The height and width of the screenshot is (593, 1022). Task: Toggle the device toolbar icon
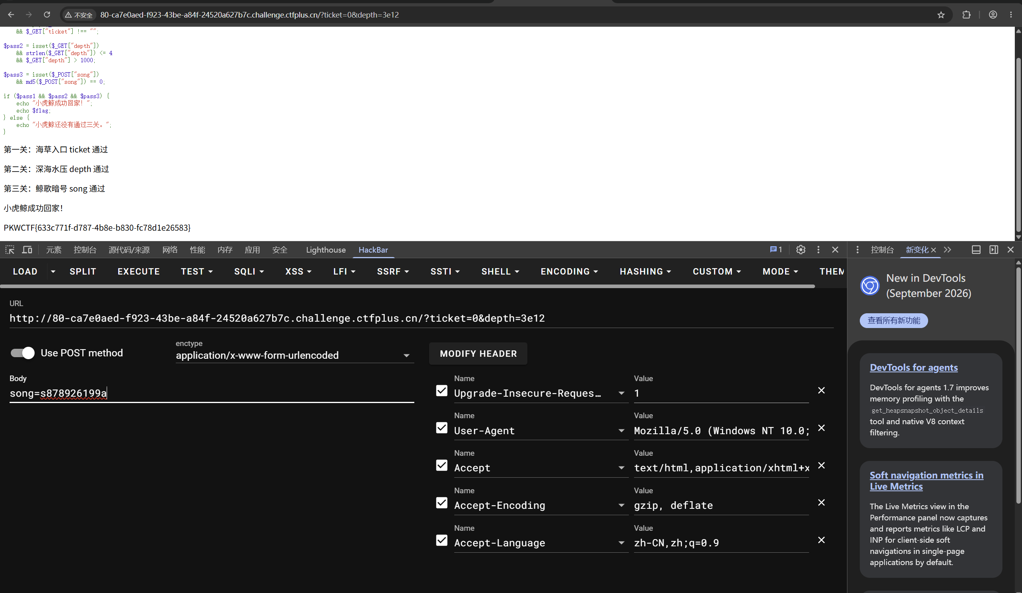click(27, 250)
